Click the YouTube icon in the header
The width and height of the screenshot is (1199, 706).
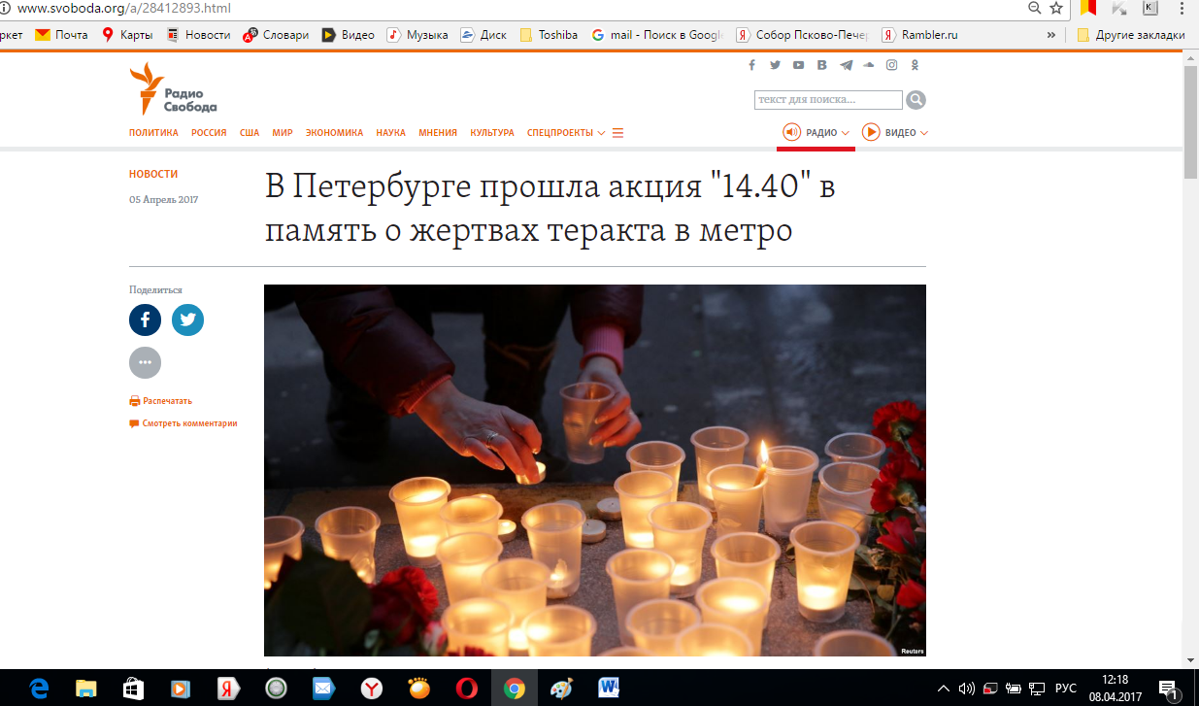click(x=798, y=65)
